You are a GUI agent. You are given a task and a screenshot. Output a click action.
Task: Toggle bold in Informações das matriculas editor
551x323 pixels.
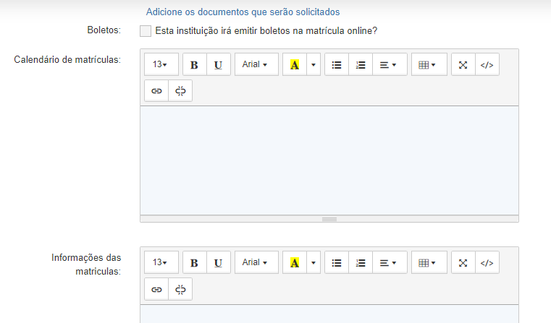pos(194,263)
